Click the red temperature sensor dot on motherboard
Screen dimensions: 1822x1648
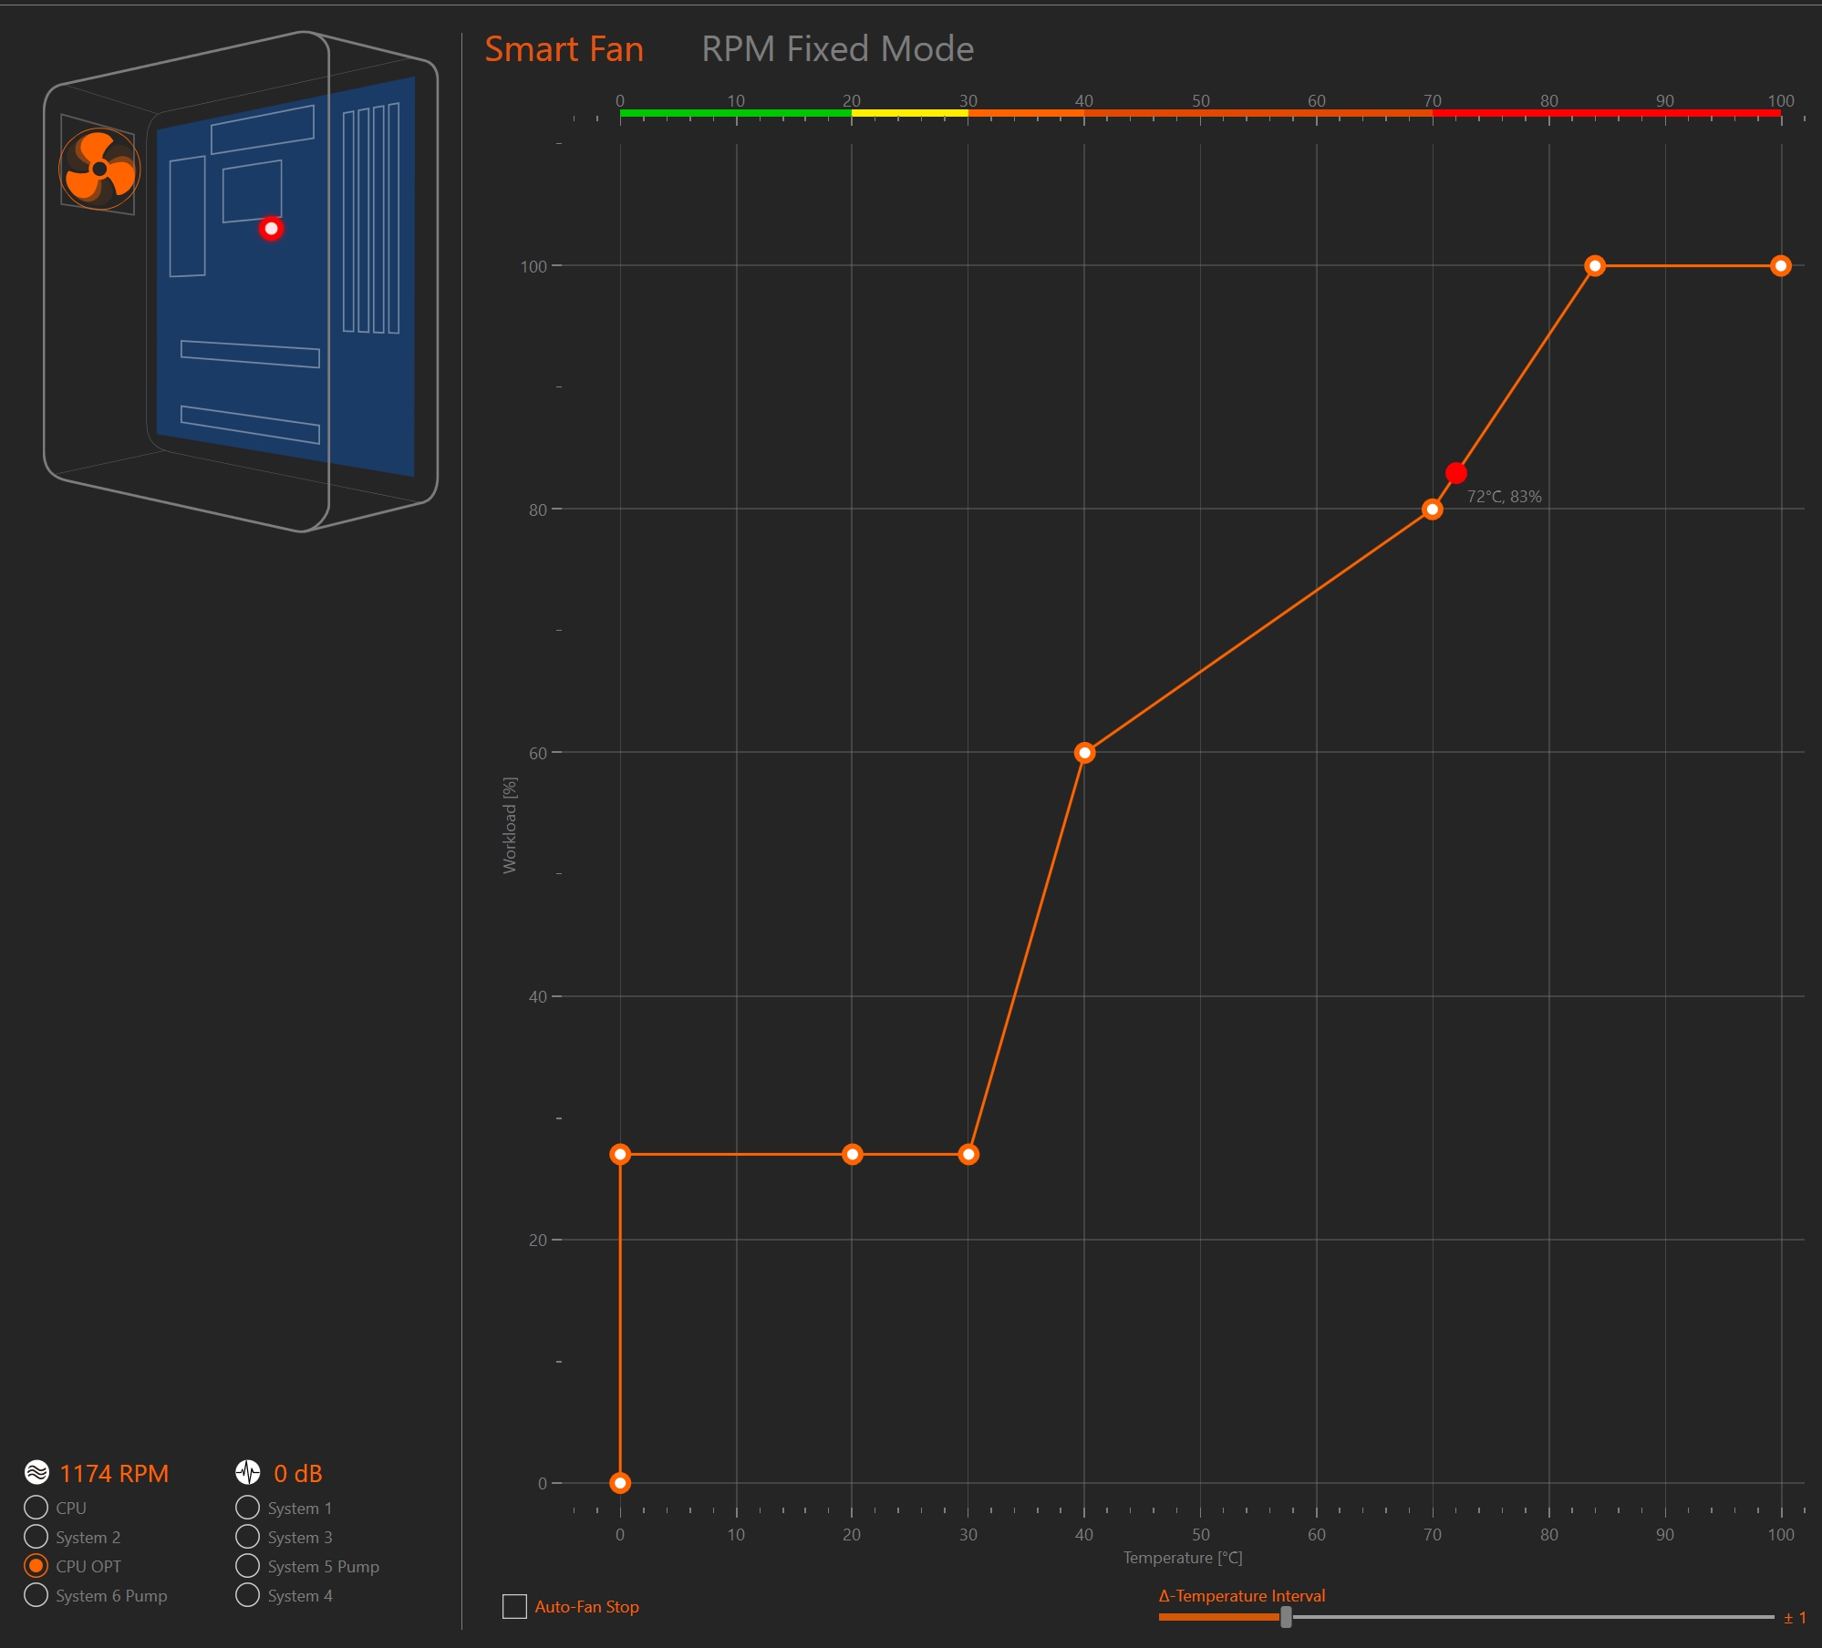(x=271, y=229)
